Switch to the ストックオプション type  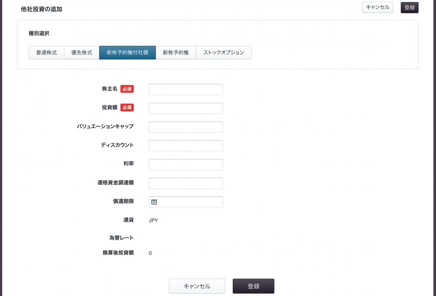click(224, 52)
